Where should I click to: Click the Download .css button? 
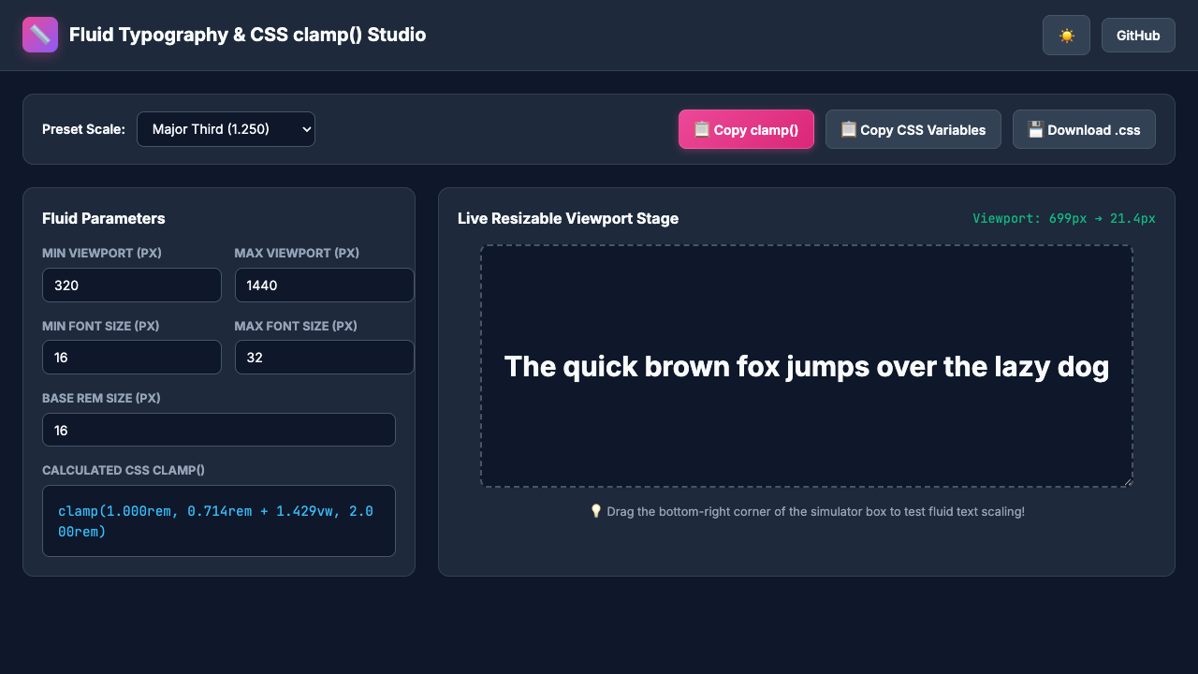(1084, 129)
